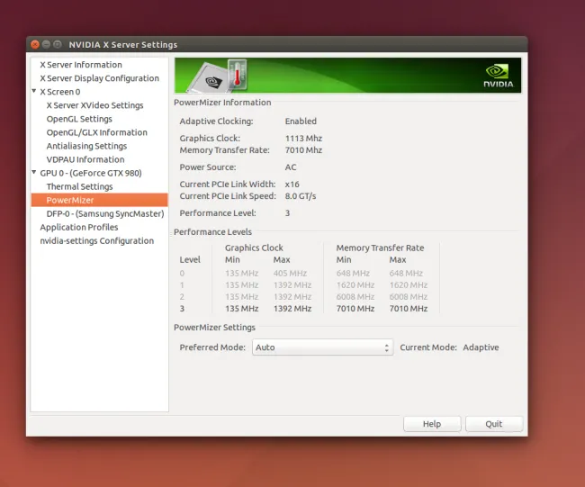
Task: Maximize the NVIDIA settings window
Action: point(58,44)
